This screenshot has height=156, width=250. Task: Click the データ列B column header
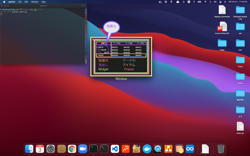tap(129, 43)
